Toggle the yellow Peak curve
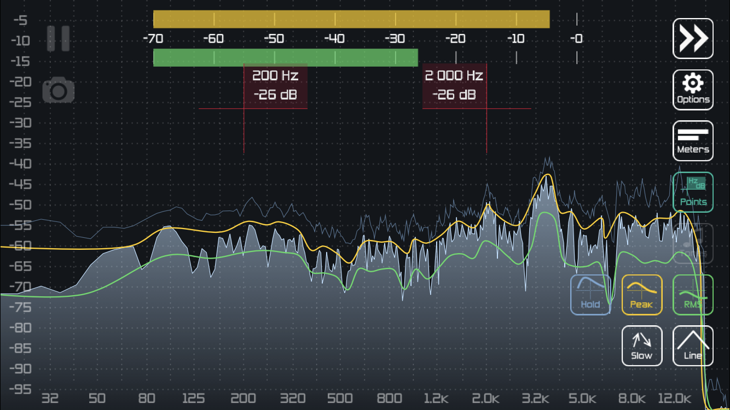 (x=642, y=295)
